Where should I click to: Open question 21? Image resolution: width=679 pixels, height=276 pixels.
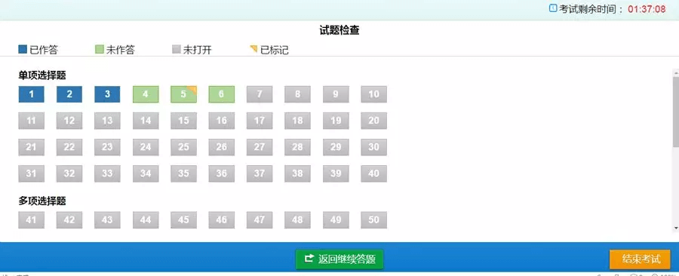point(31,147)
